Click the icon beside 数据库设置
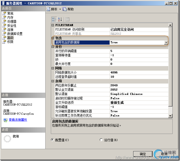 pyautogui.click(x=4, y=34)
